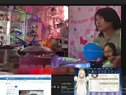Select the shelf camera source in preview
Viewport: 126px width, 95px height.
point(34,40)
